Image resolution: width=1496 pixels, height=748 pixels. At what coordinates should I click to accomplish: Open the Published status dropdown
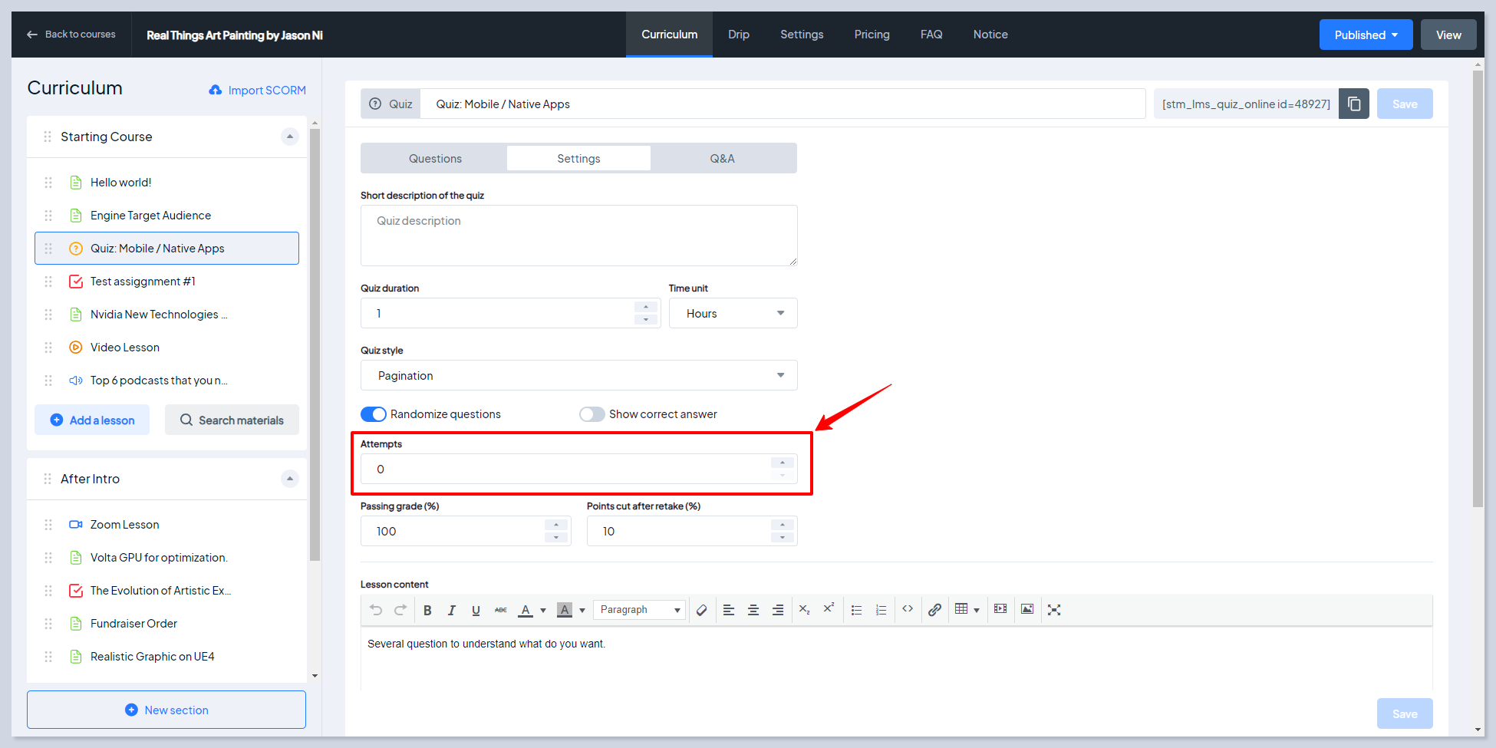[x=1366, y=35]
